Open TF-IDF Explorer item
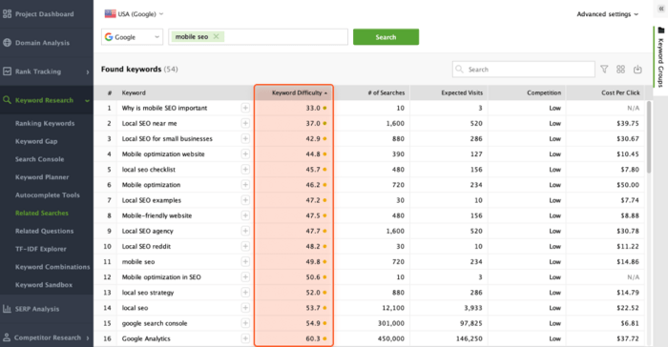Screen dimensions: 668x347 coord(41,249)
